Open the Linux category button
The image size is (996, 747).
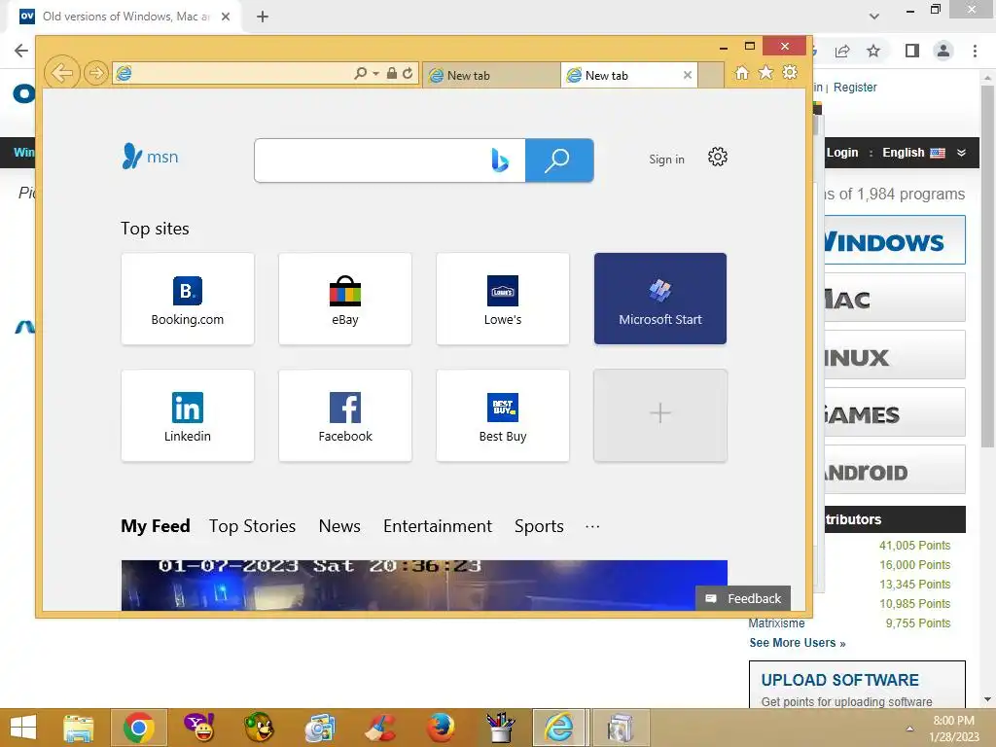click(895, 354)
